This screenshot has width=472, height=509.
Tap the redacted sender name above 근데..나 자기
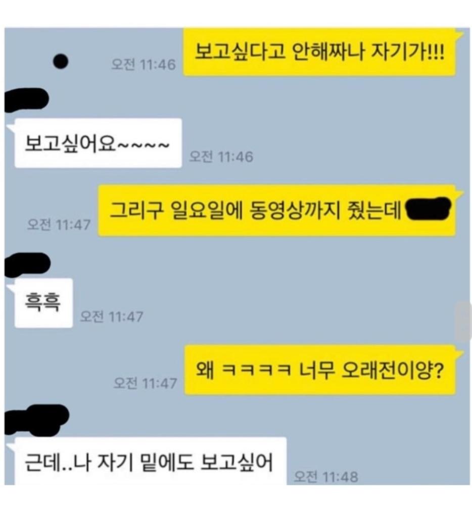36,420
